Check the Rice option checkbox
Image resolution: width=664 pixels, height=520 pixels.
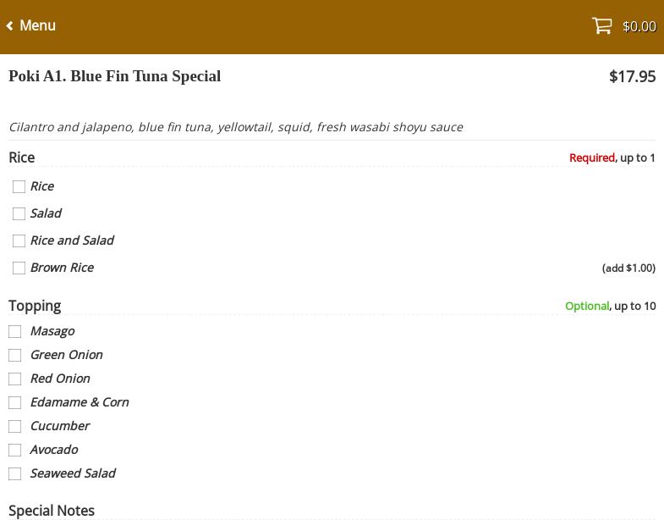click(x=19, y=187)
